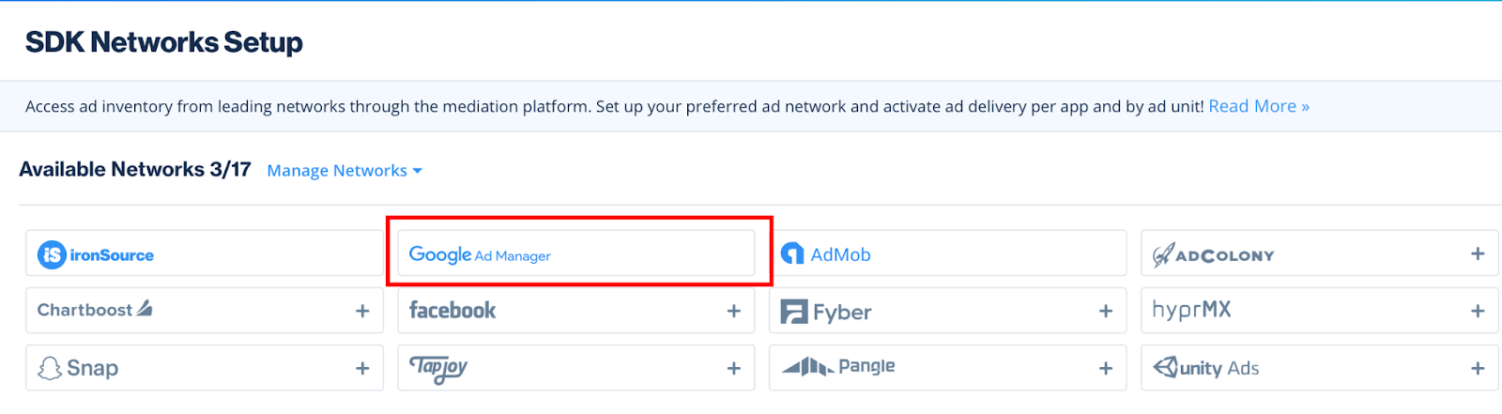Click the AdColony rocket logo icon
The height and width of the screenshot is (414, 1502).
[x=1163, y=255]
